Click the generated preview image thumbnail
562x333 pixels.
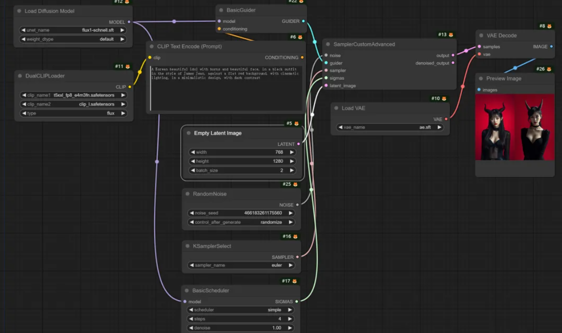tap(515, 127)
